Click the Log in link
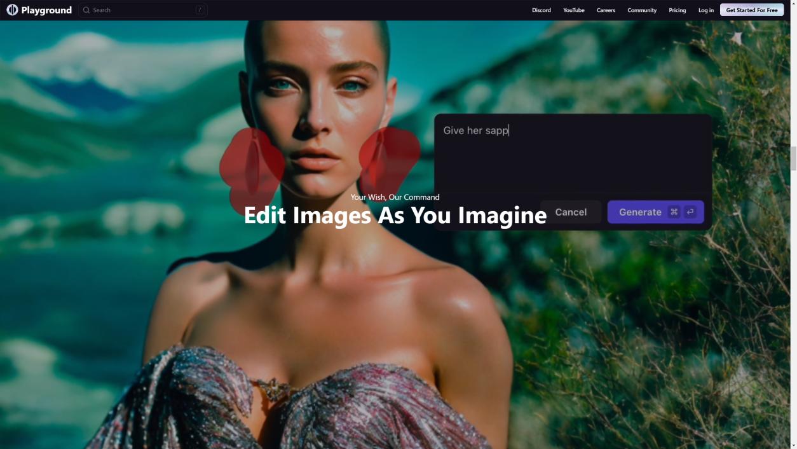The width and height of the screenshot is (797, 449). 706,10
